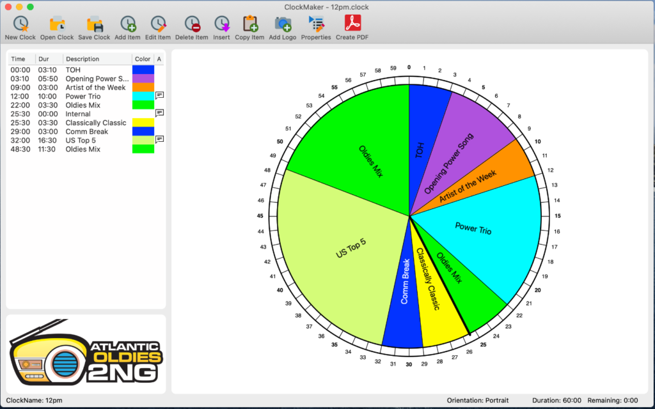Select the Internal list entry
This screenshot has width=655, height=409.
click(x=86, y=114)
